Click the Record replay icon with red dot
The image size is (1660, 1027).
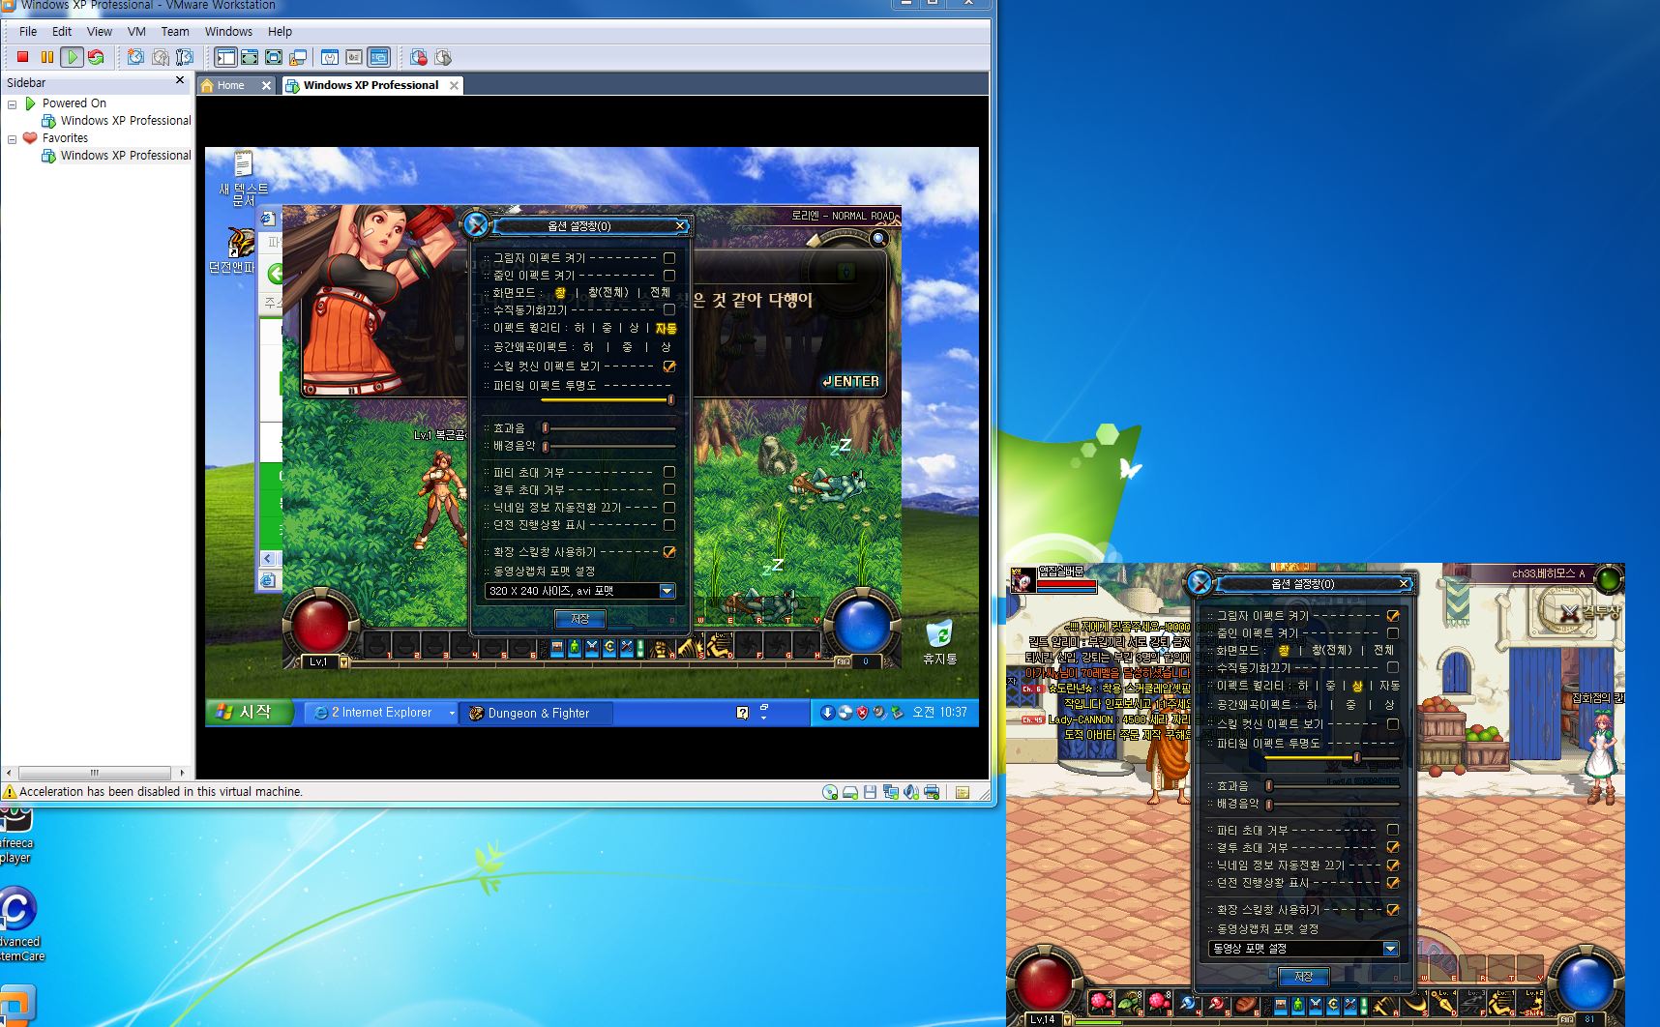[419, 57]
